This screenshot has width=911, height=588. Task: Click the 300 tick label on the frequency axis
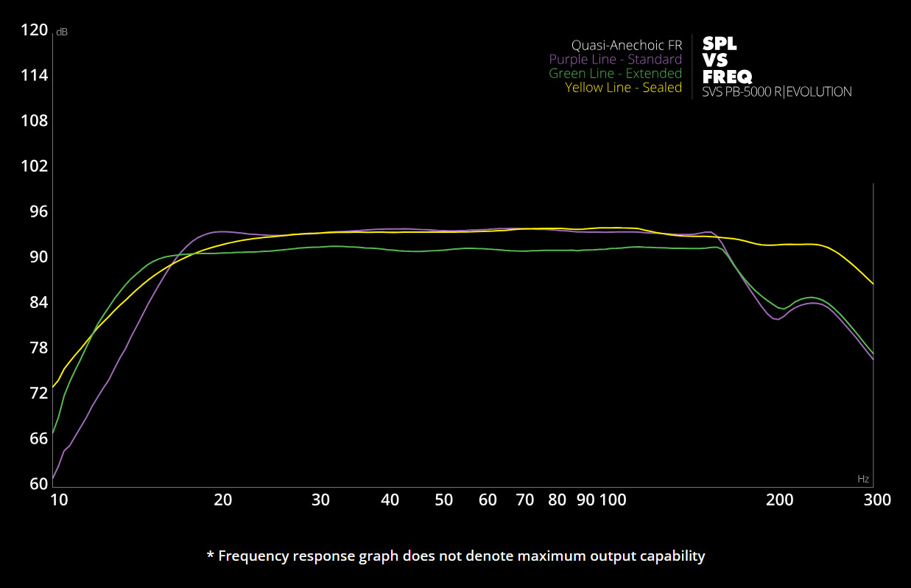pos(877,500)
